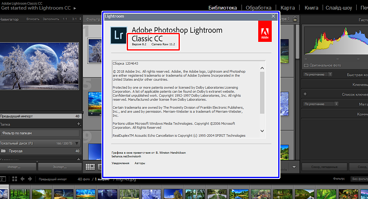Click the 166 / 200 ГБ disk space text
The width and height of the screenshot is (368, 199).
coord(64,144)
